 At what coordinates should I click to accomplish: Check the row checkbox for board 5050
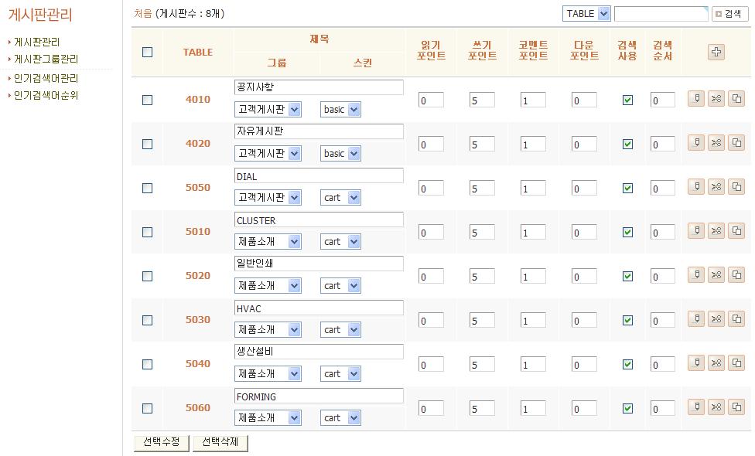147,188
